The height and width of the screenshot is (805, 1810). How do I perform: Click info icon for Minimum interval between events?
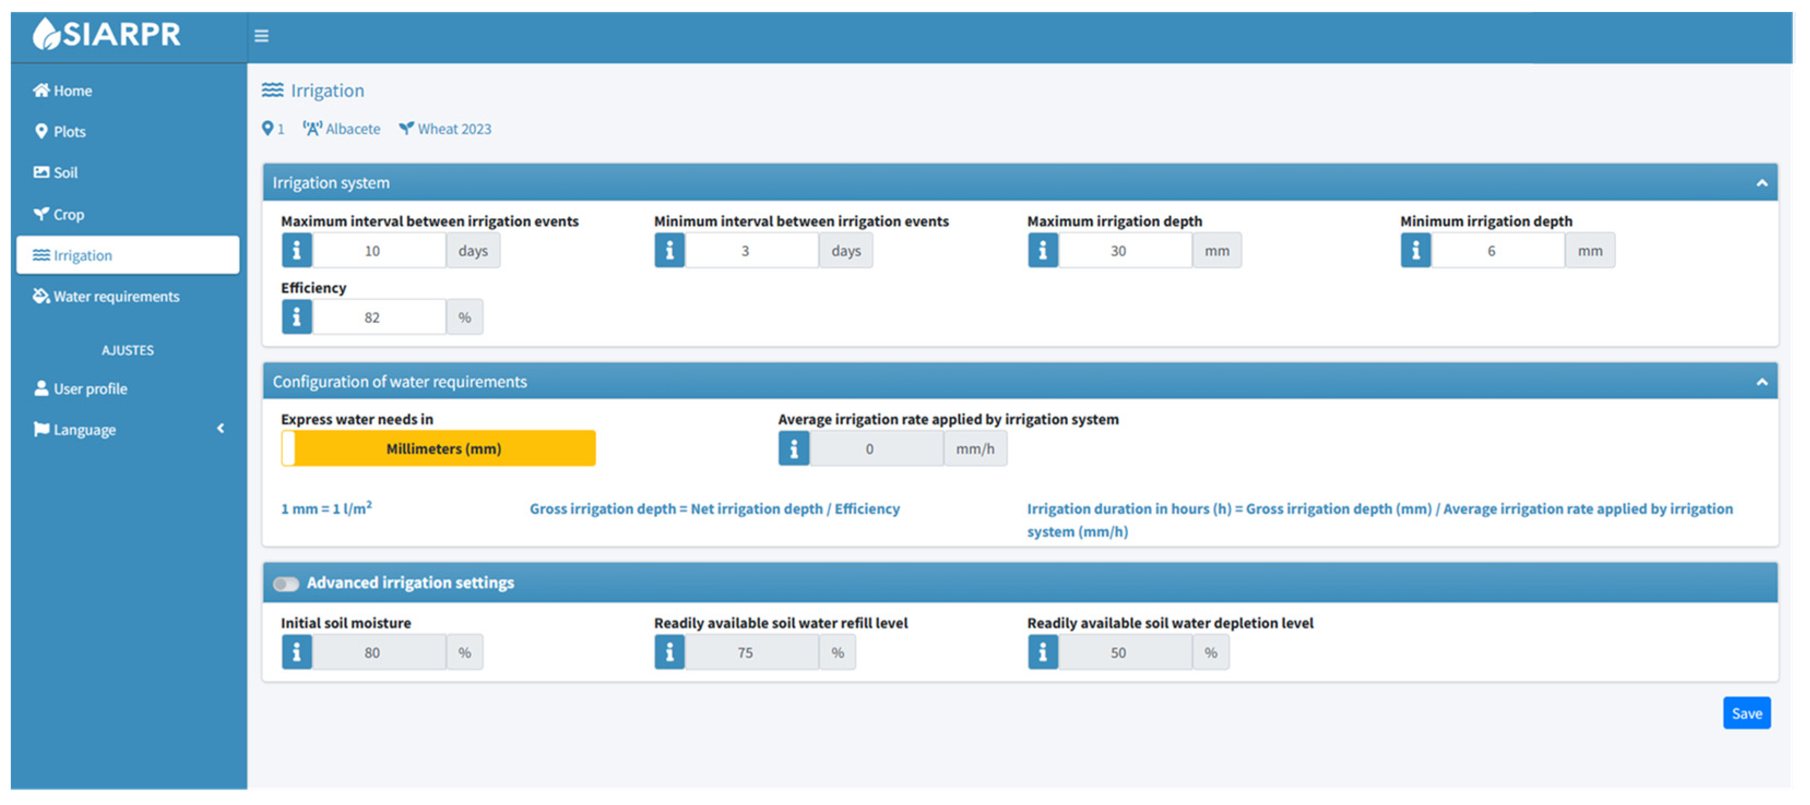(x=669, y=250)
